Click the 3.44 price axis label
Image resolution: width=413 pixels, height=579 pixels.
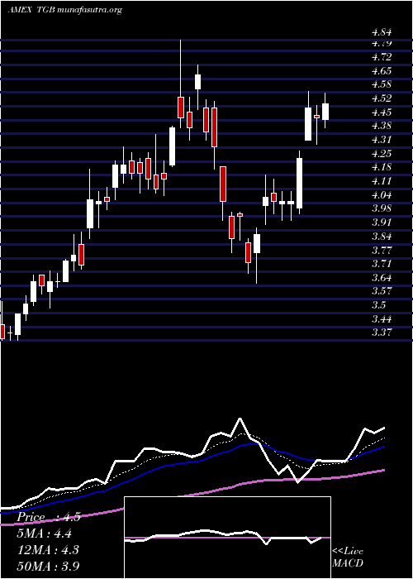point(382,318)
